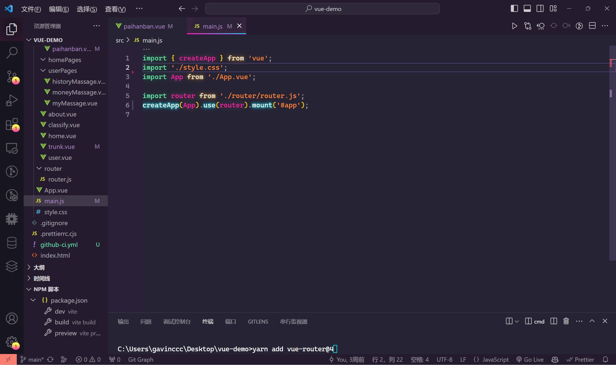Close the main.js editor tab

pos(240,26)
